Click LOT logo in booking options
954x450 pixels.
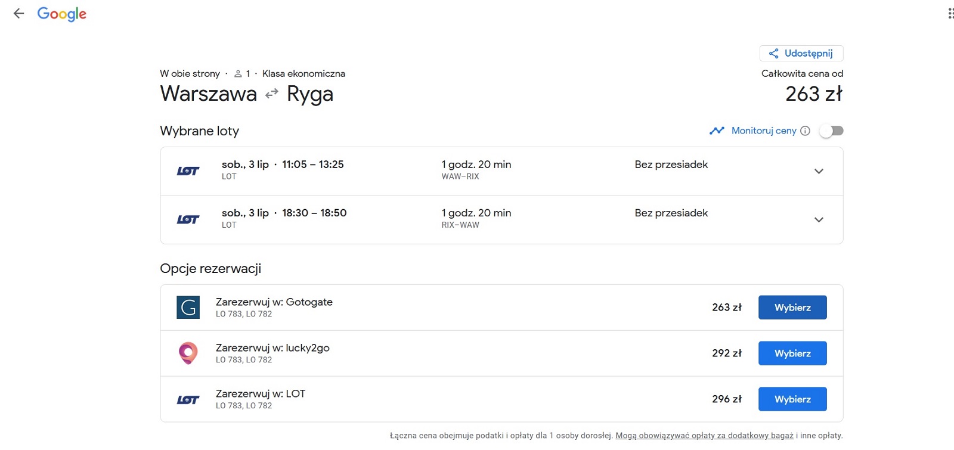[188, 400]
